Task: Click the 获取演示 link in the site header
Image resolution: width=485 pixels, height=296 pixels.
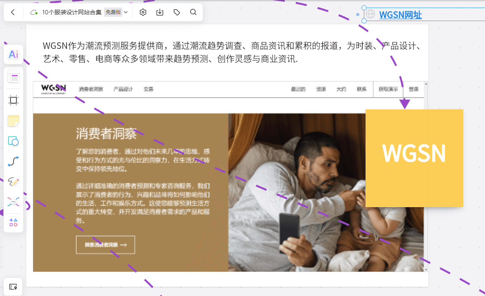Action: click(388, 89)
